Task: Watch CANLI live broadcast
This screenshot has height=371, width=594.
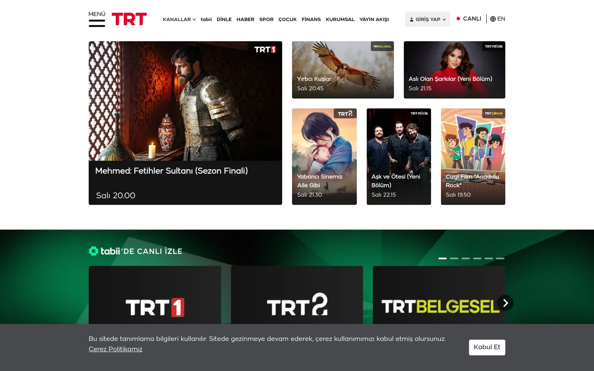Action: click(x=469, y=19)
